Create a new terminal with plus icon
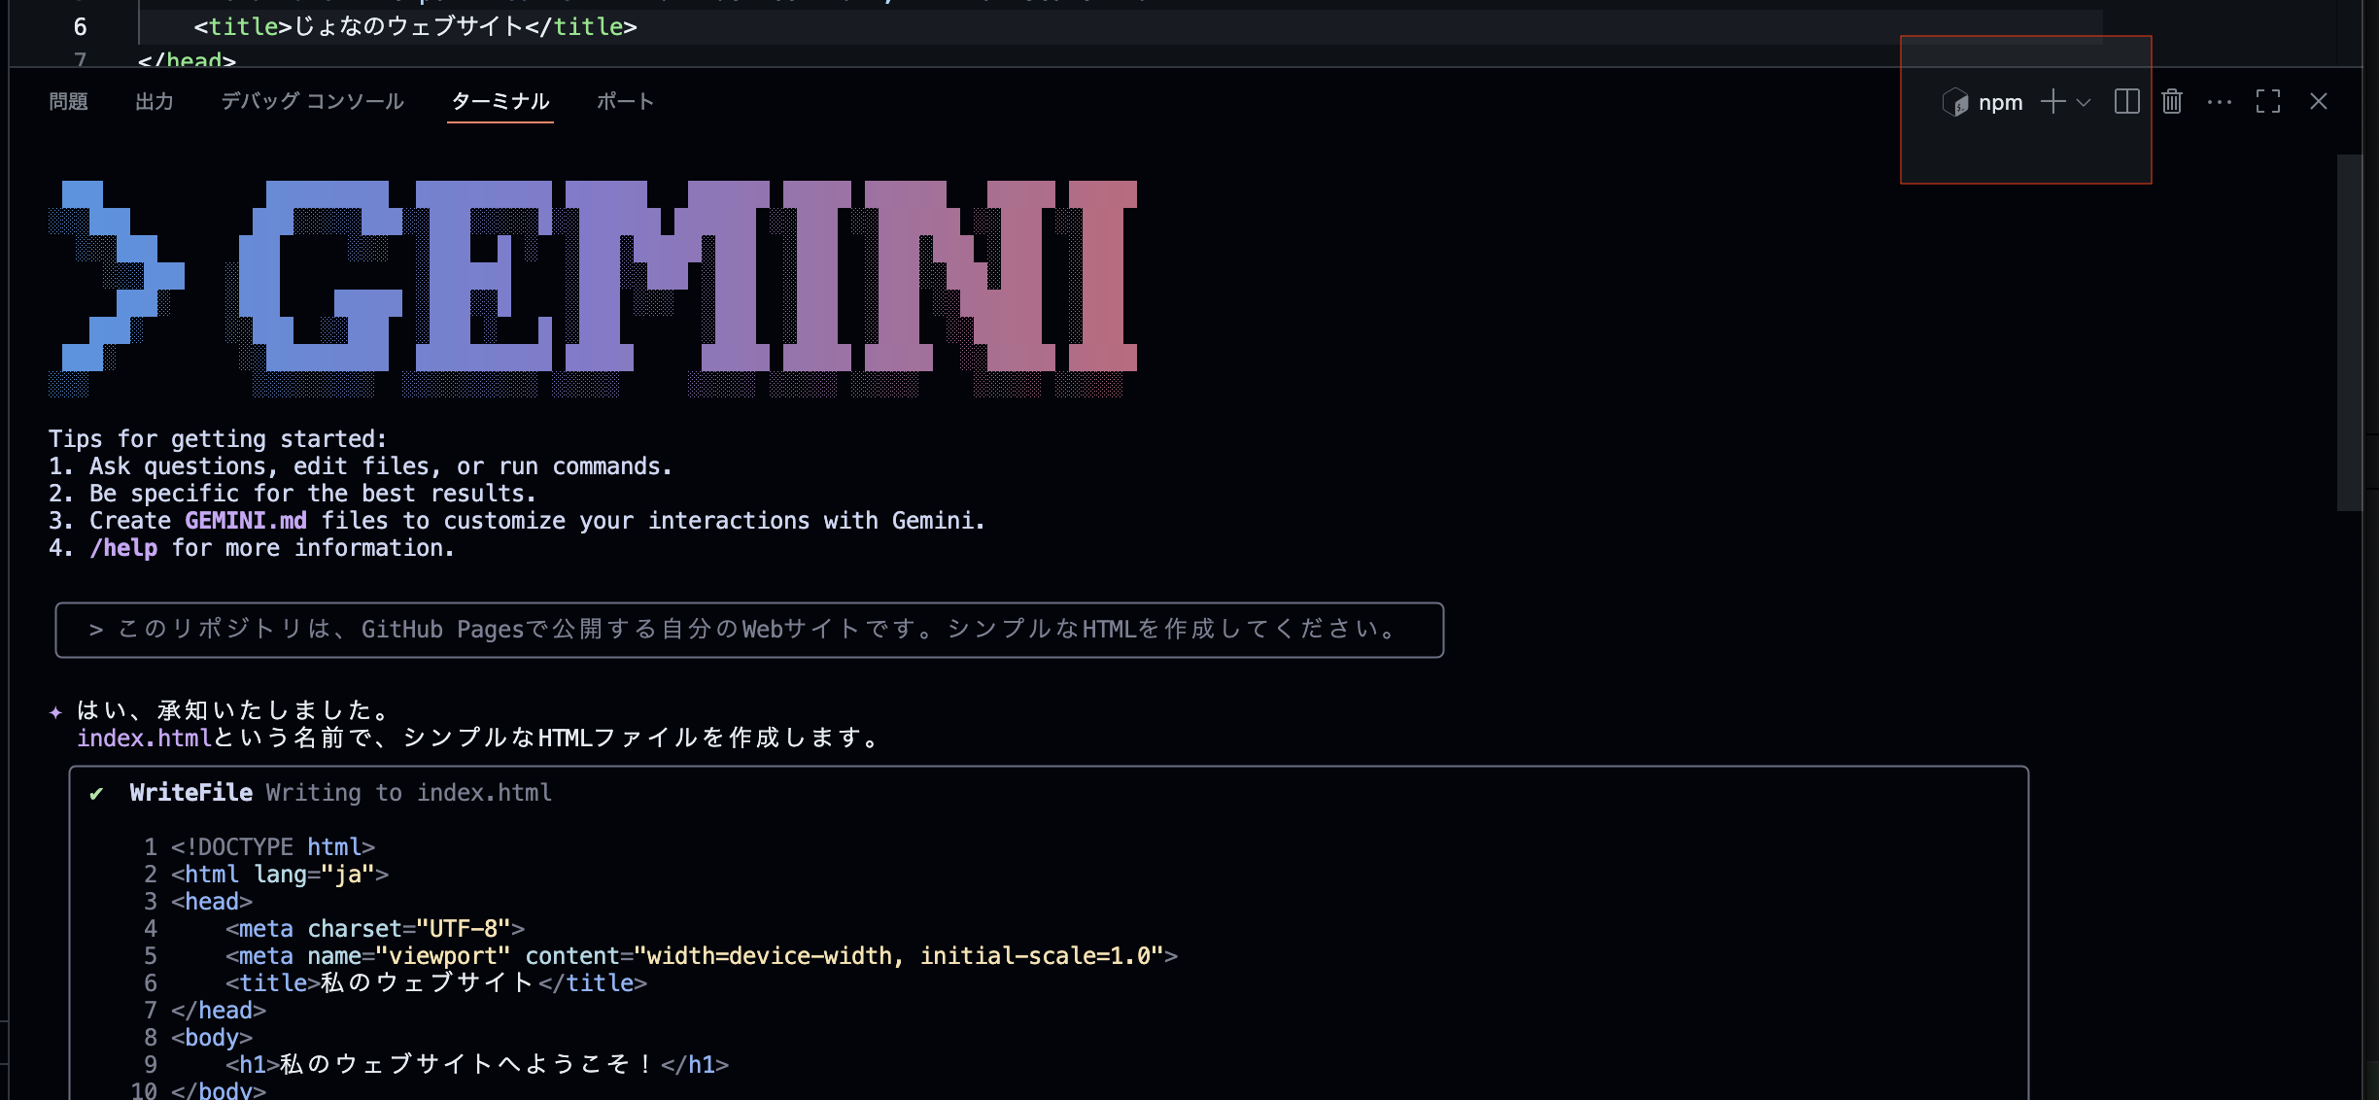 (2052, 101)
